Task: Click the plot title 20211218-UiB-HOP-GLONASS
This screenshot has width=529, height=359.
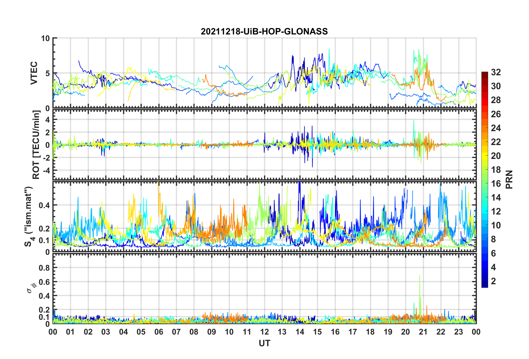Action: coord(264,31)
